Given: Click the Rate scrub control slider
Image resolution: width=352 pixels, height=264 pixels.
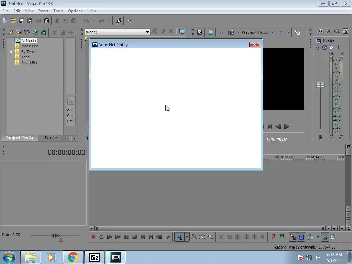Looking at the screenshot, I should 56,235.
